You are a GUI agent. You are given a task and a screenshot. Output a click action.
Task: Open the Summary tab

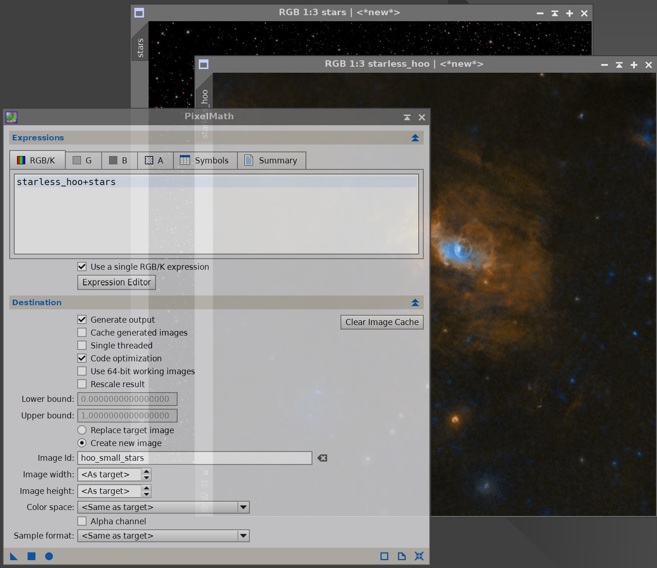pyautogui.click(x=271, y=160)
